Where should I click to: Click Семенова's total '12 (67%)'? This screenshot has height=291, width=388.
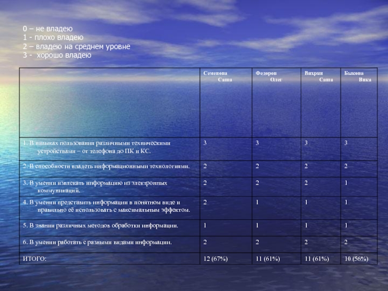[215, 259]
